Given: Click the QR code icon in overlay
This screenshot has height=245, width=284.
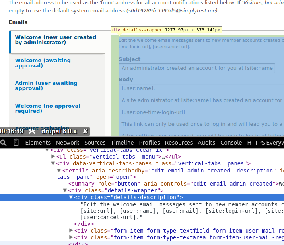Looking at the screenshot, I should 32,131.
